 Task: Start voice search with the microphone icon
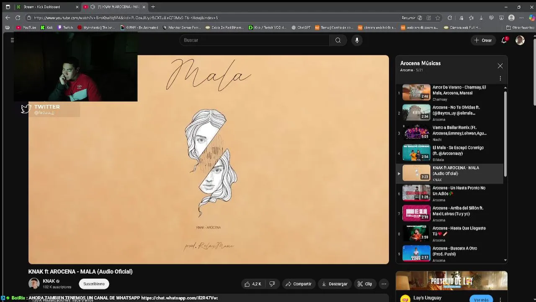point(357,40)
